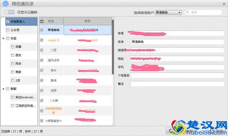Uncheck the 翠滴春晓 contact row checkbox
Viewport: 228px width, 136px height.
(42, 30)
